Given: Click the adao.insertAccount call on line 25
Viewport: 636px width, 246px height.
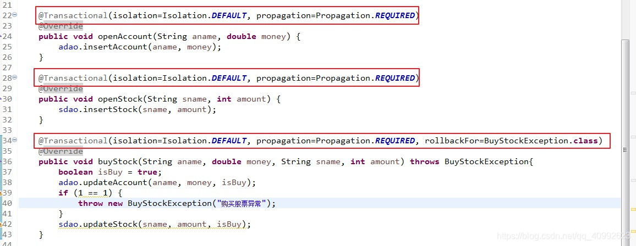Looking at the screenshot, I should (x=140, y=47).
